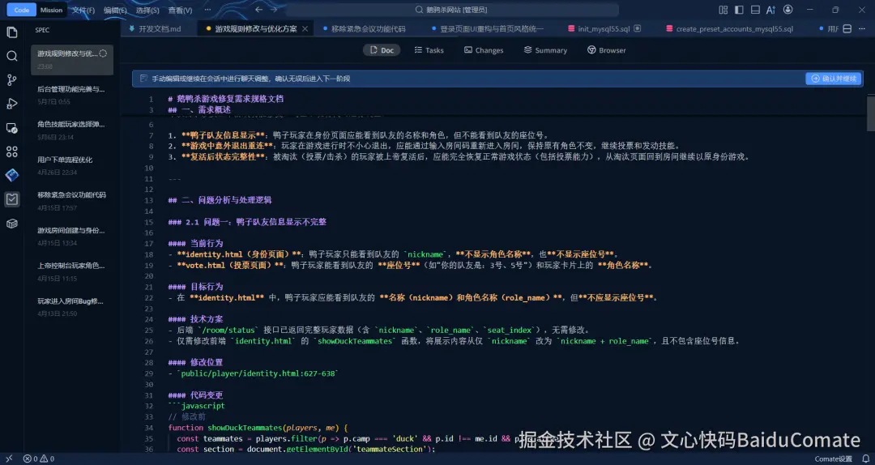This screenshot has width=875, height=465.
Task: Open Comate设置 in the status bar
Action: coord(834,459)
